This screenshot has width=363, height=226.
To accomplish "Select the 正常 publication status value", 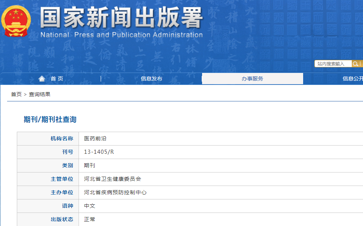I will coord(89,219).
